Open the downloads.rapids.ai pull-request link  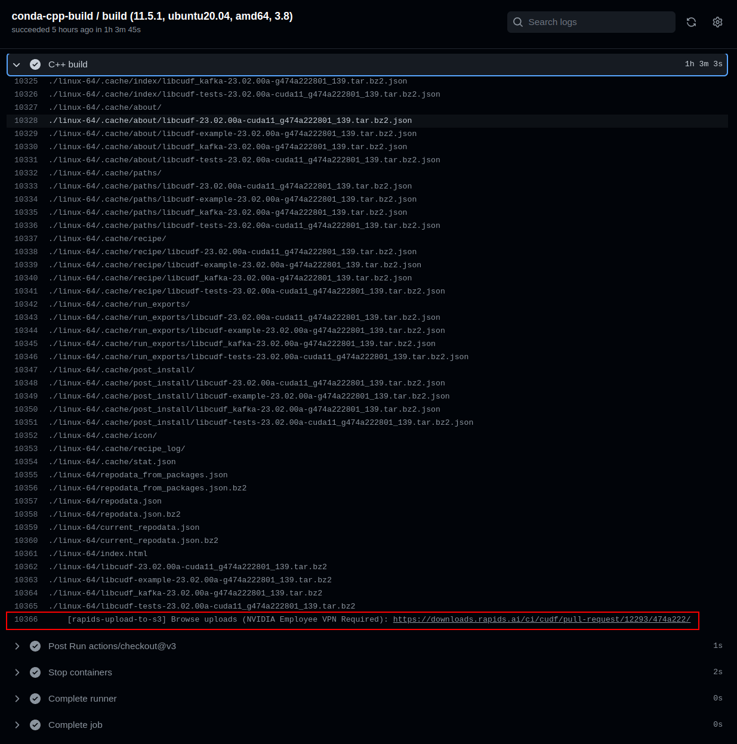tap(541, 619)
